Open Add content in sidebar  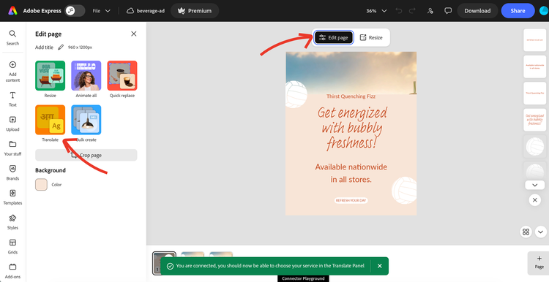point(12,72)
